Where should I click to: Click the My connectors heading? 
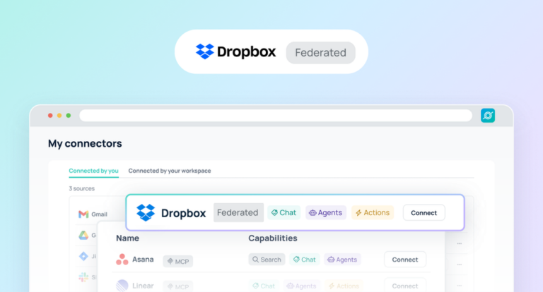pos(85,143)
